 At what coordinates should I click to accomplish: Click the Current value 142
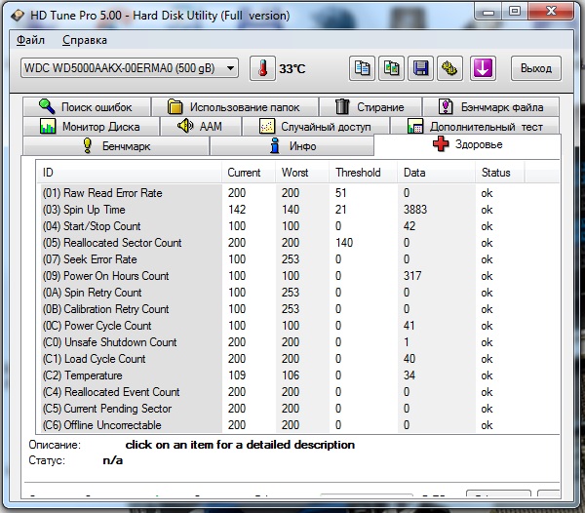point(237,210)
